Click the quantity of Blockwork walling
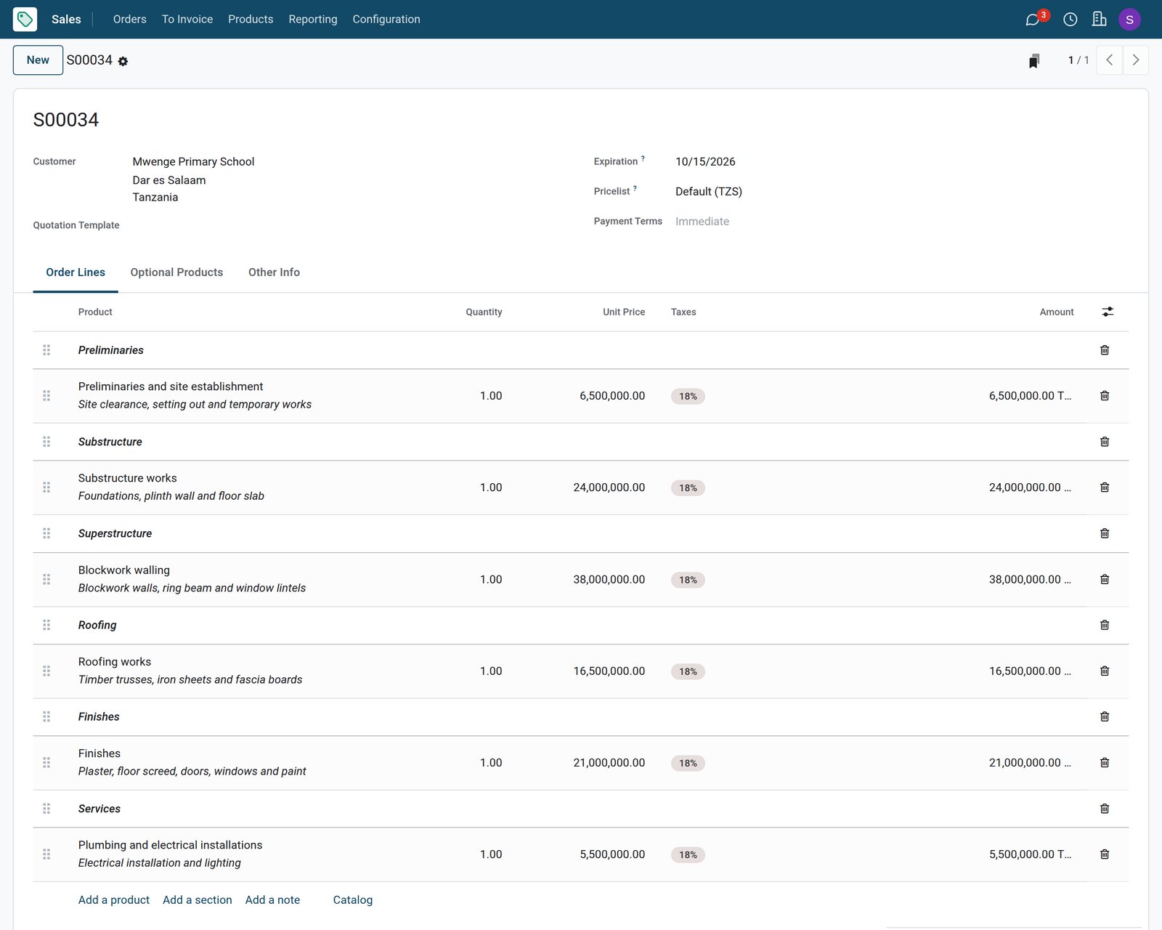This screenshot has width=1162, height=930. click(x=491, y=580)
